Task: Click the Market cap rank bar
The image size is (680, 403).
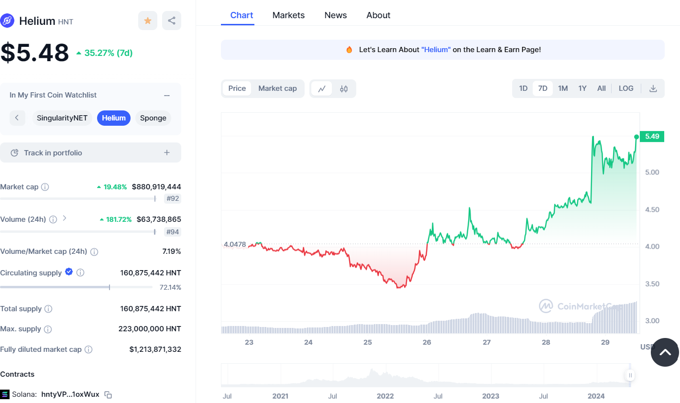Action: pos(78,198)
